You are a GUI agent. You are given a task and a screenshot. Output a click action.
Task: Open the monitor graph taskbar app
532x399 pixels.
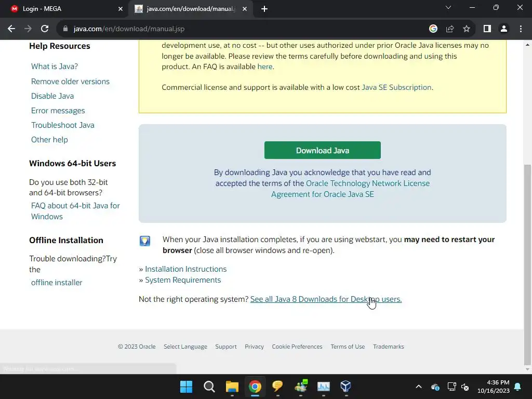(323, 387)
